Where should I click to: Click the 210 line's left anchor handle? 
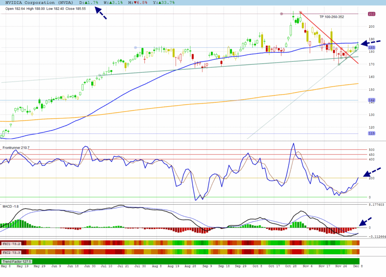282,14
